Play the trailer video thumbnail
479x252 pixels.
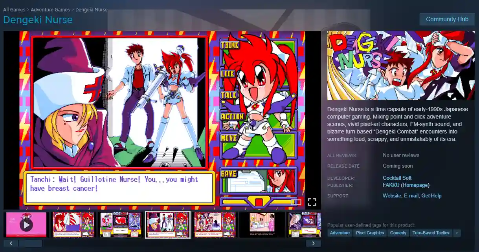[x=26, y=225]
